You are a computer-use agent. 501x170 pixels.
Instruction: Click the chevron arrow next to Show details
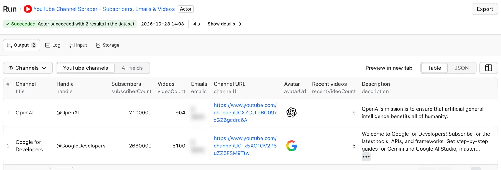pyautogui.click(x=240, y=24)
